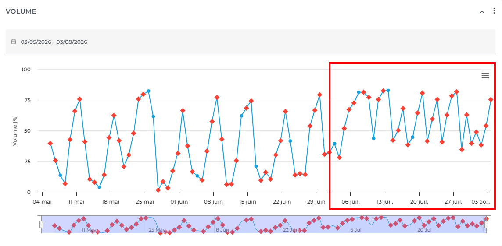502x246 pixels.
Task: Open the VOLUME panel three-dot menu
Action: tap(494, 11)
